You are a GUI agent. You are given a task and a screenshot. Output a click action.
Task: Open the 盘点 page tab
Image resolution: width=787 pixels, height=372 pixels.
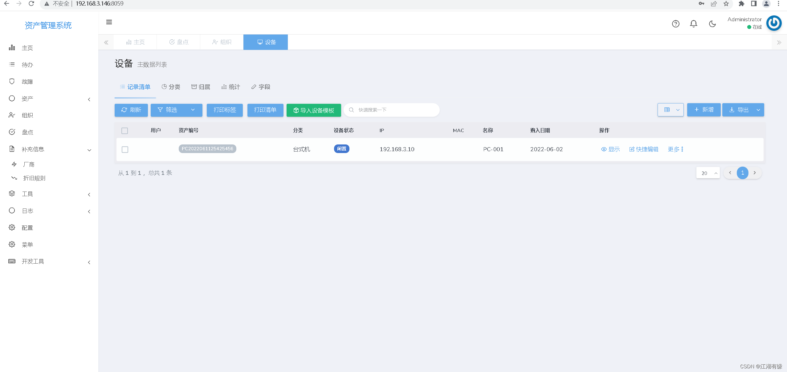coord(179,42)
